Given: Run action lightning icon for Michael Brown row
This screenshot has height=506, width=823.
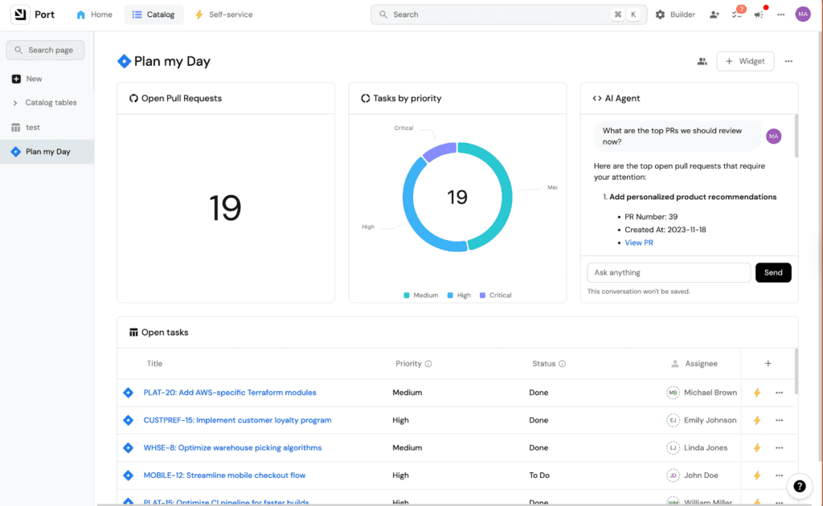Looking at the screenshot, I should point(756,393).
